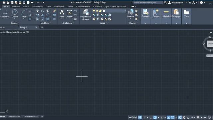Expand the Anotación panel
The image size is (213, 120).
click(x=68, y=23)
